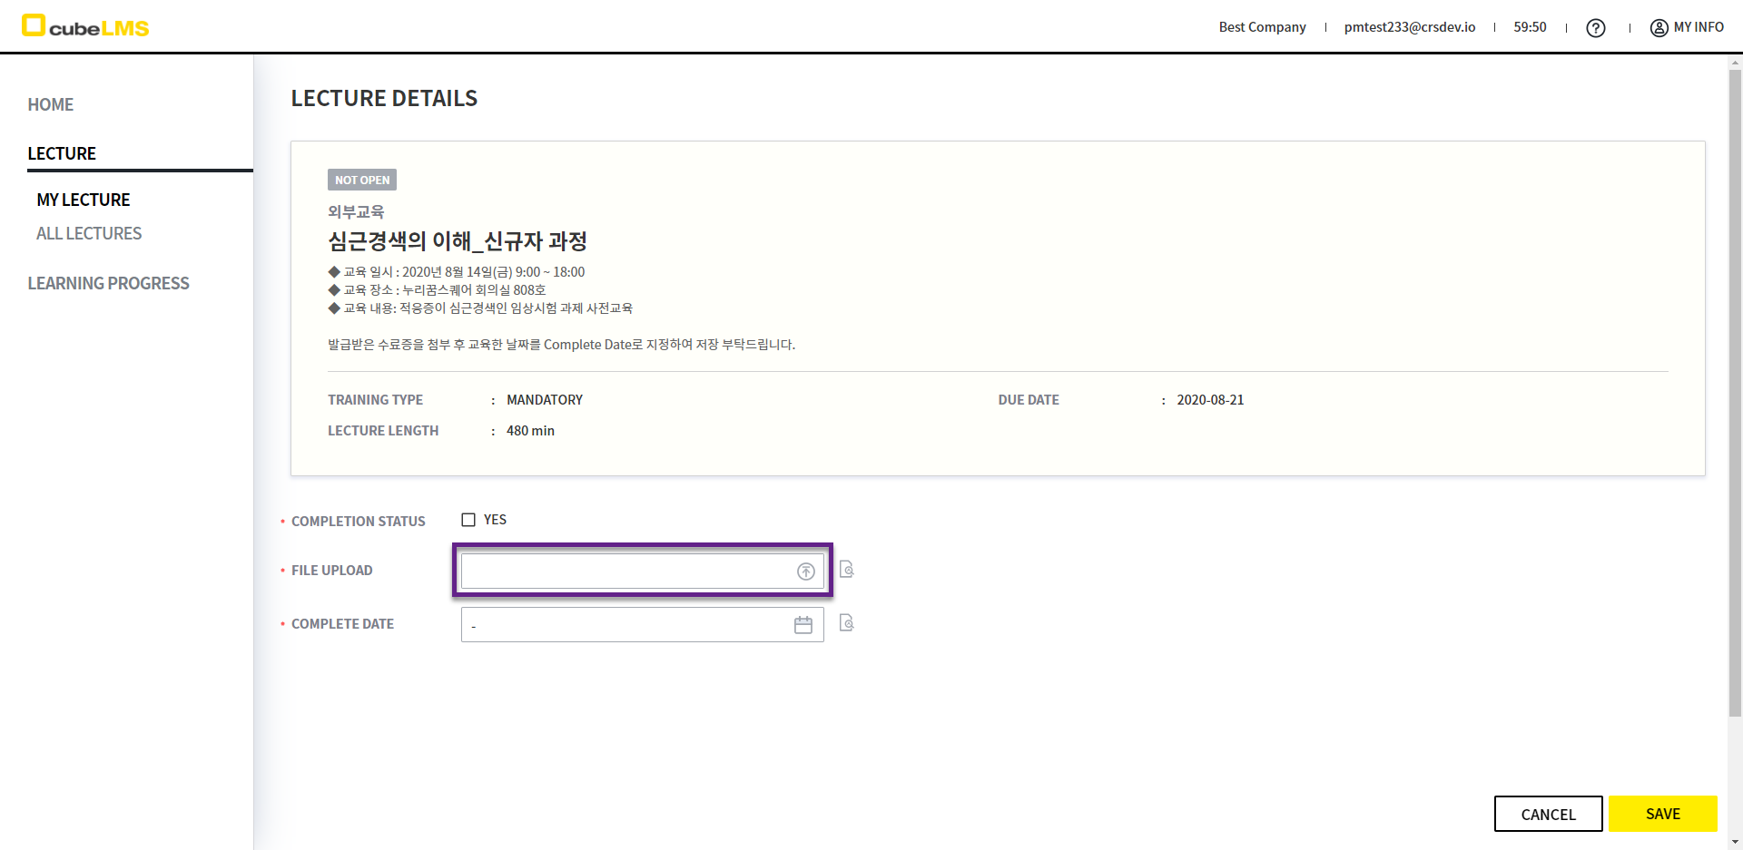This screenshot has height=850, width=1743.
Task: Check the YES completion status checkbox
Action: click(468, 520)
